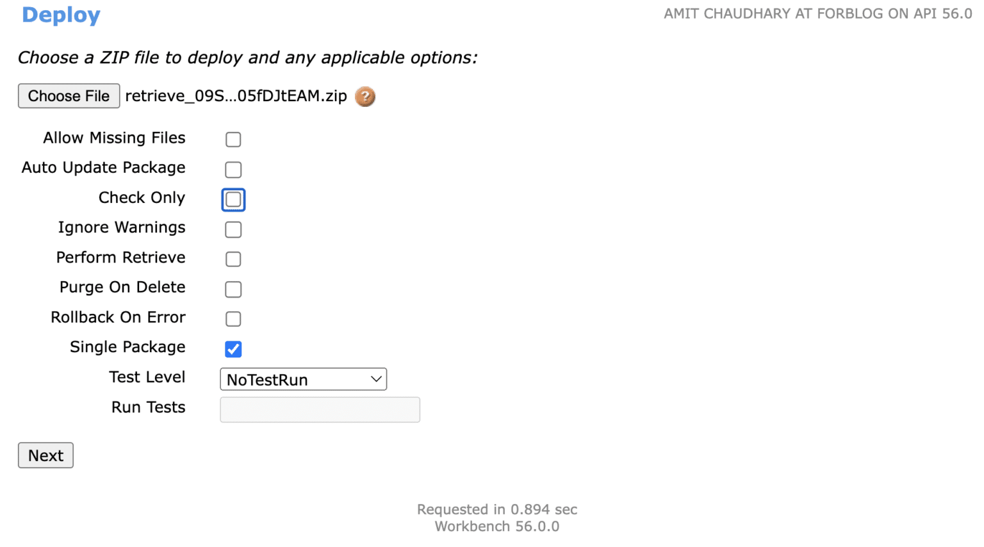Click the Requested in 0.894 sec status text
The height and width of the screenshot is (547, 984).
pos(496,509)
